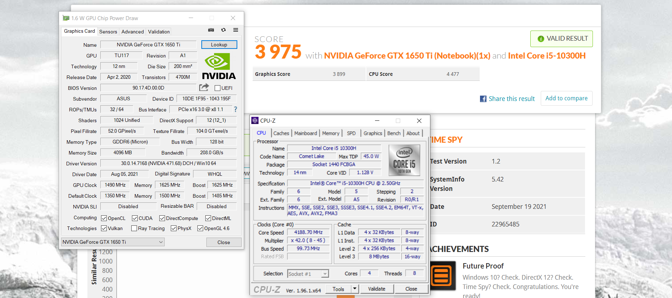Click Add to compare button
Image resolution: width=672 pixels, height=298 pixels.
point(566,98)
